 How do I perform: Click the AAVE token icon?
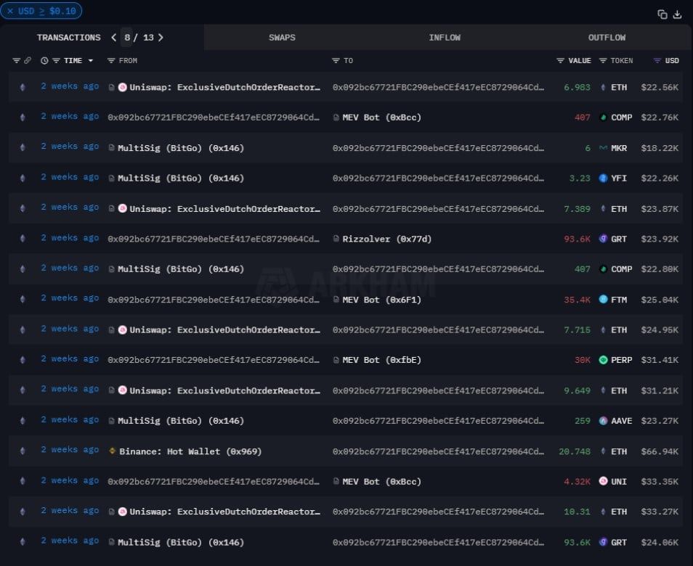[x=603, y=421]
